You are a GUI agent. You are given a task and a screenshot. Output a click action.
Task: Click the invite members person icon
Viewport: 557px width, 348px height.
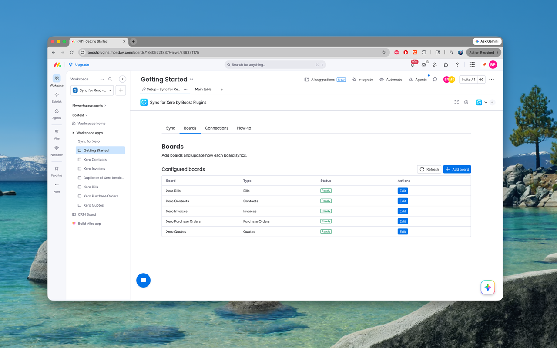[435, 65]
